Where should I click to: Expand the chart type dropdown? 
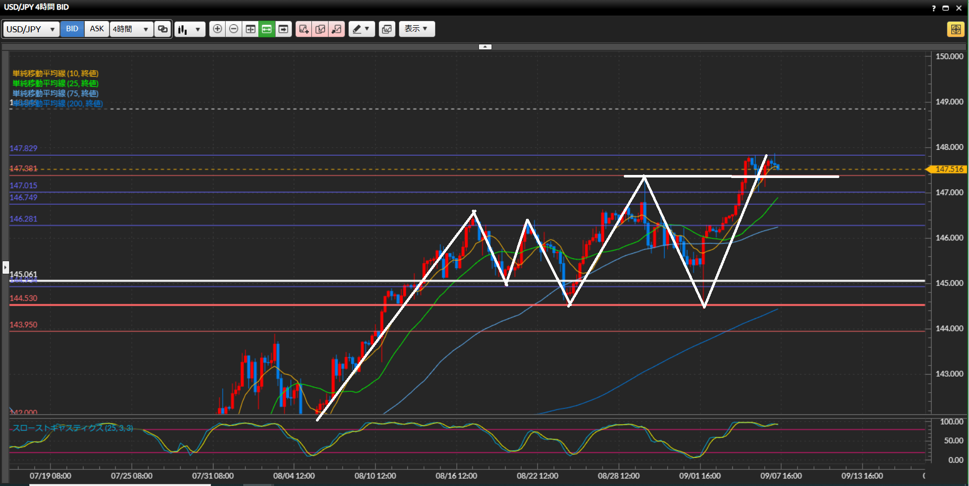point(190,29)
